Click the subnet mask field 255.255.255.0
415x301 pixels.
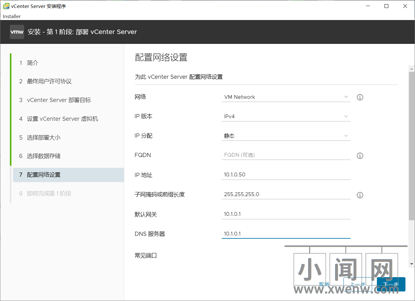[x=286, y=195]
